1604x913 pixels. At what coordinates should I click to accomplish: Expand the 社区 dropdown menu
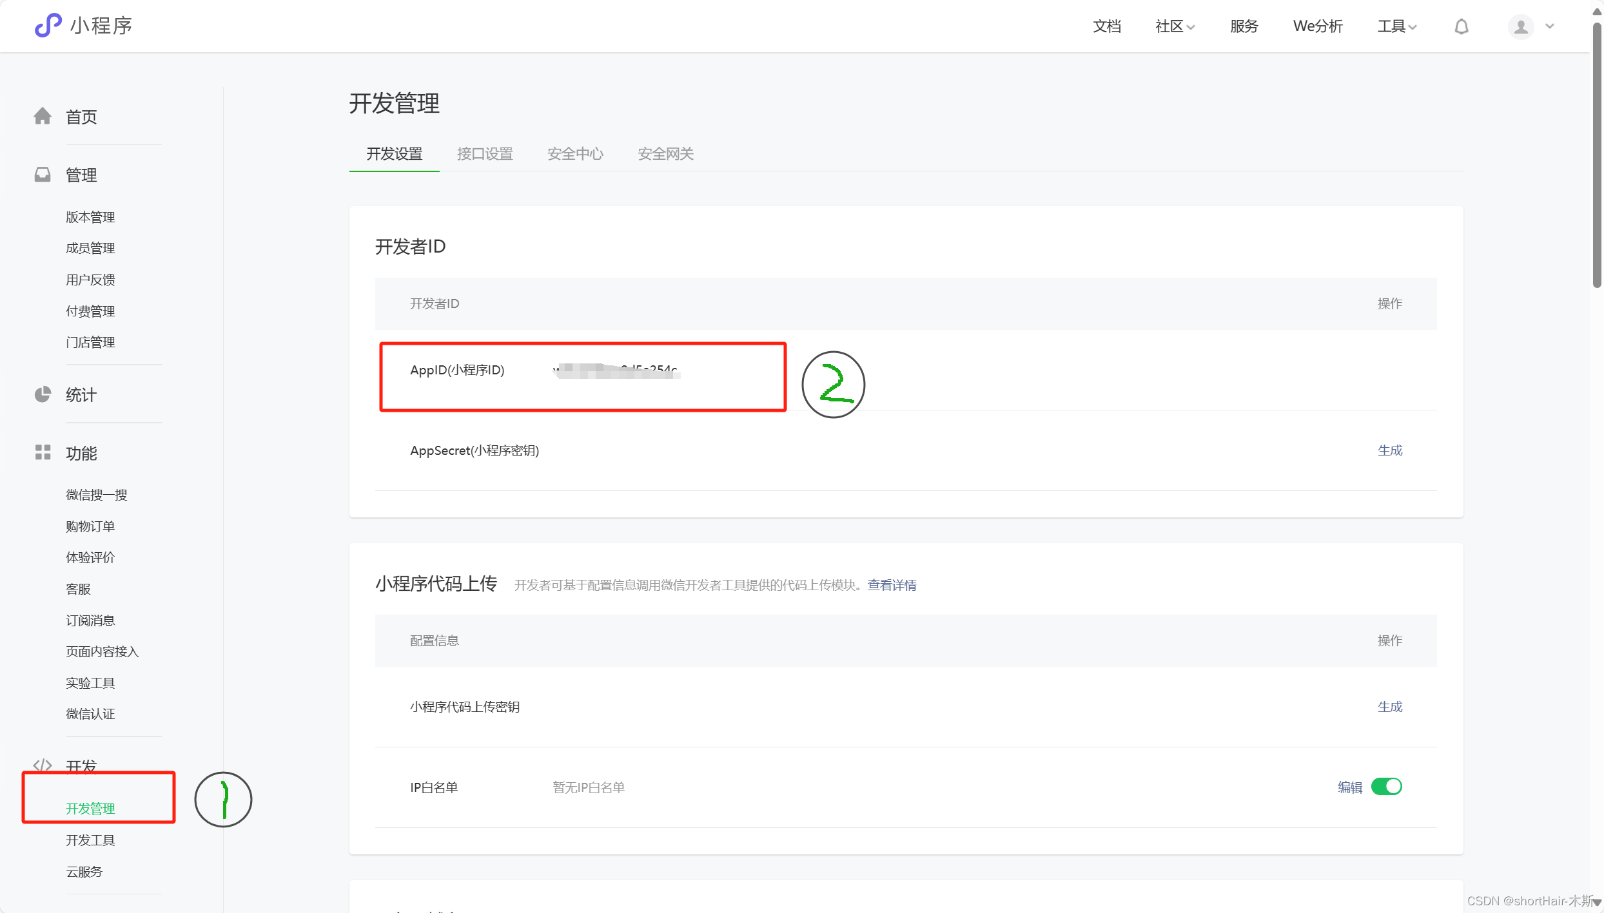[x=1175, y=26]
